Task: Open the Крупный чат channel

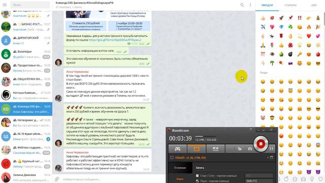Action: (26, 164)
